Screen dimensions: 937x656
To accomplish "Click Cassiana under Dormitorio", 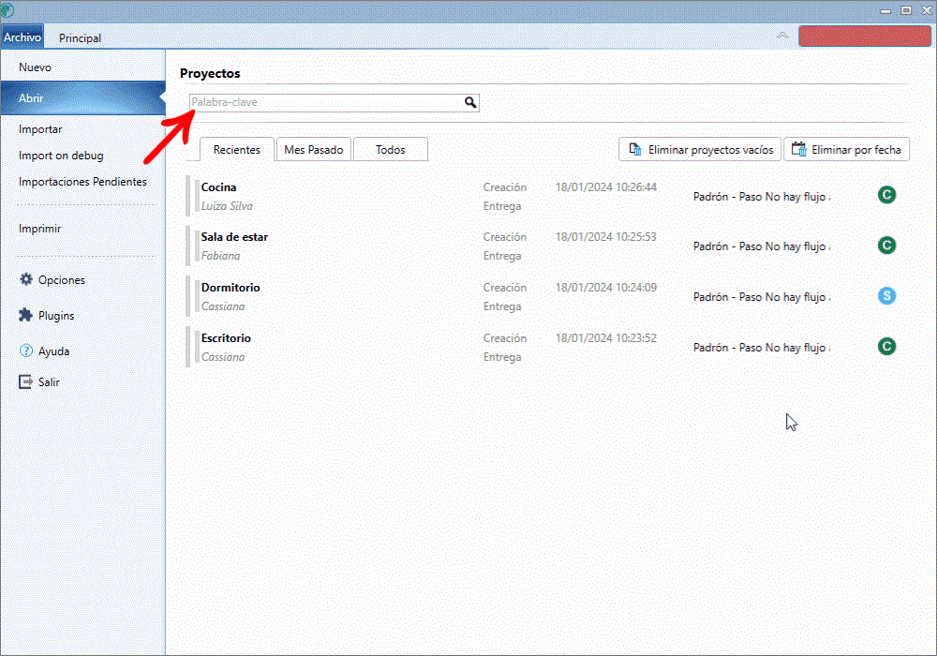I will point(223,306).
